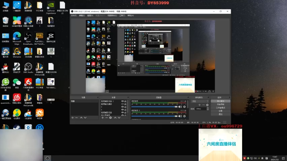Select the 微信 (WeChat) desktop icon

coord(17,83)
